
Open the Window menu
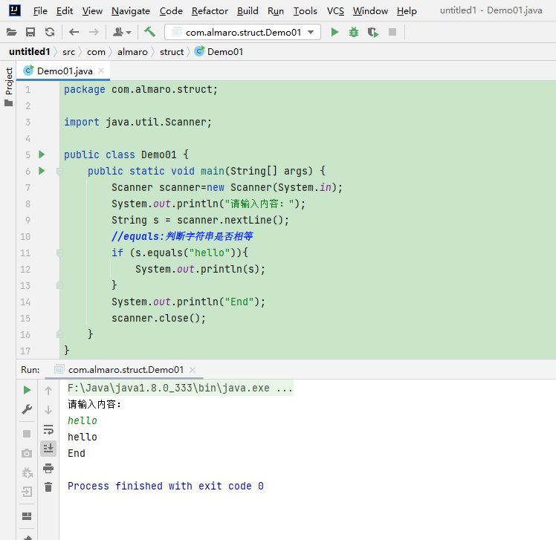(x=370, y=11)
